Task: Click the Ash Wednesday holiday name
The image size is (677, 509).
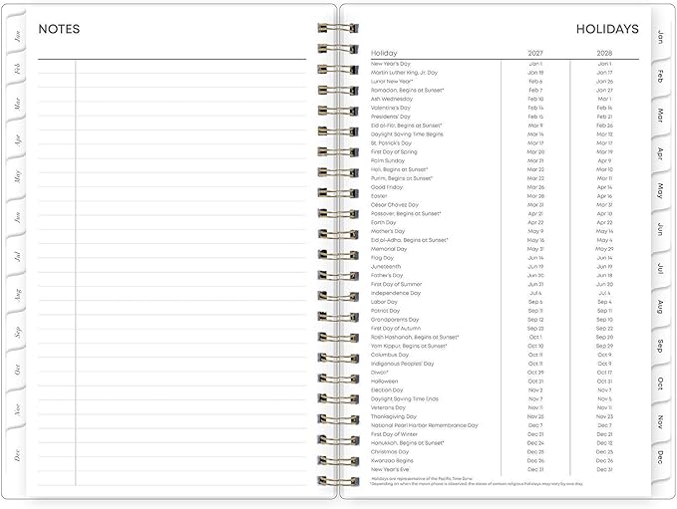Action: pos(392,99)
